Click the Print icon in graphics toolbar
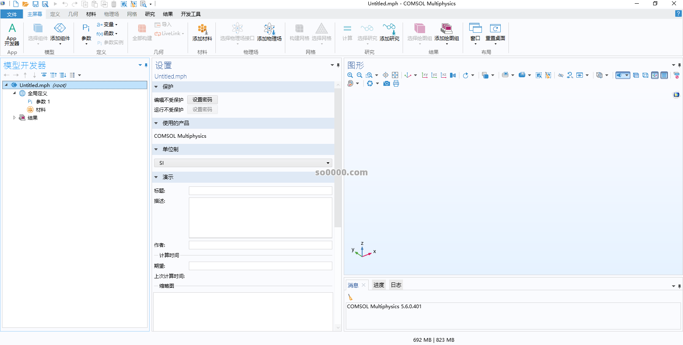The image size is (683, 345). coord(396,83)
